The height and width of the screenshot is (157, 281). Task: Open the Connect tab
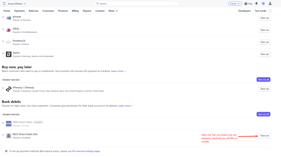(x=100, y=11)
